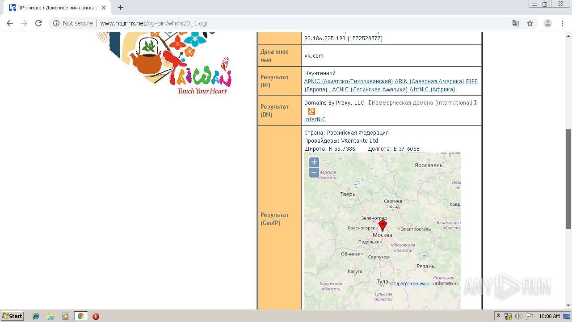
Task: Open the Chrome three-dot menu
Action: 562,23
